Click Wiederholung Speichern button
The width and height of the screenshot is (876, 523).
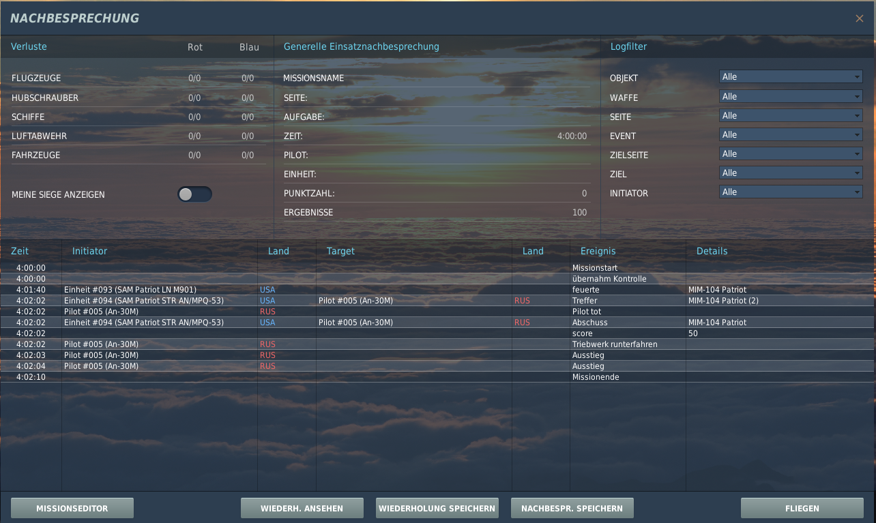(x=437, y=508)
